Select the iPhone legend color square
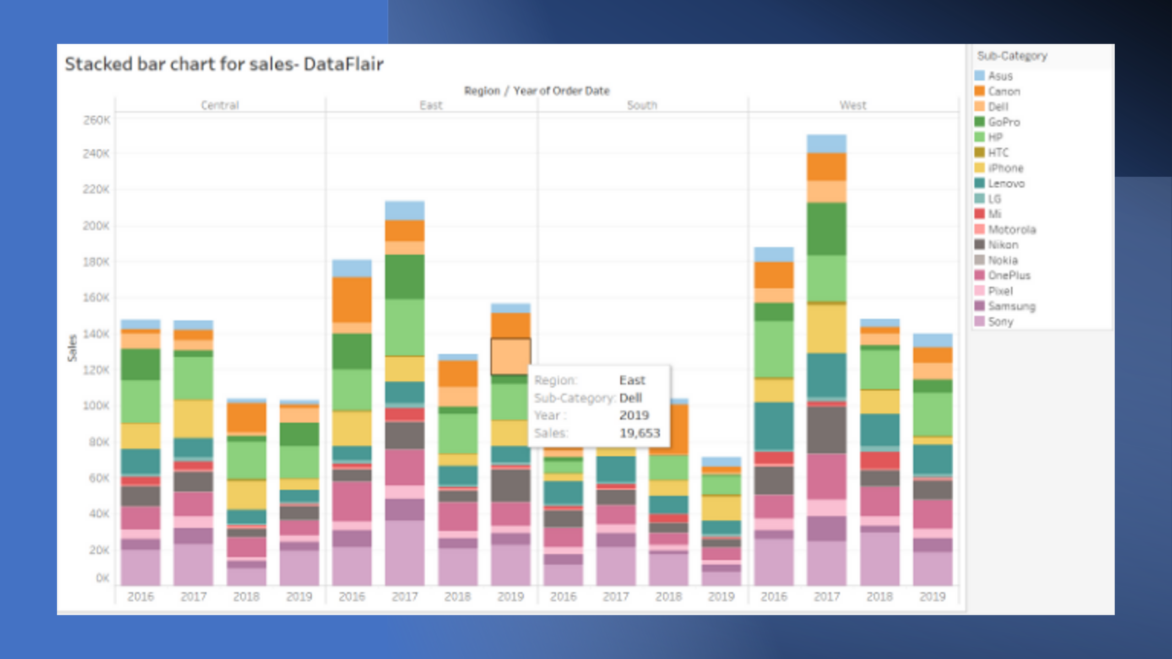This screenshot has height=659, width=1172. (x=979, y=168)
